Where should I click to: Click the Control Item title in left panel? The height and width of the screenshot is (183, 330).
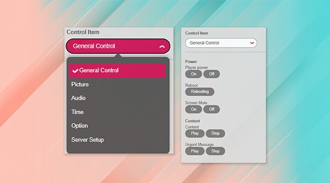point(82,32)
